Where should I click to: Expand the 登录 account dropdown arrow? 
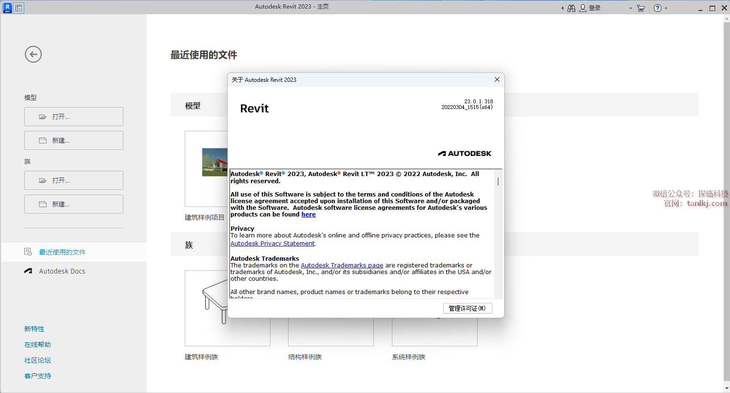point(630,8)
